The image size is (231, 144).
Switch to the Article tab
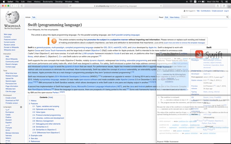tap(28, 17)
